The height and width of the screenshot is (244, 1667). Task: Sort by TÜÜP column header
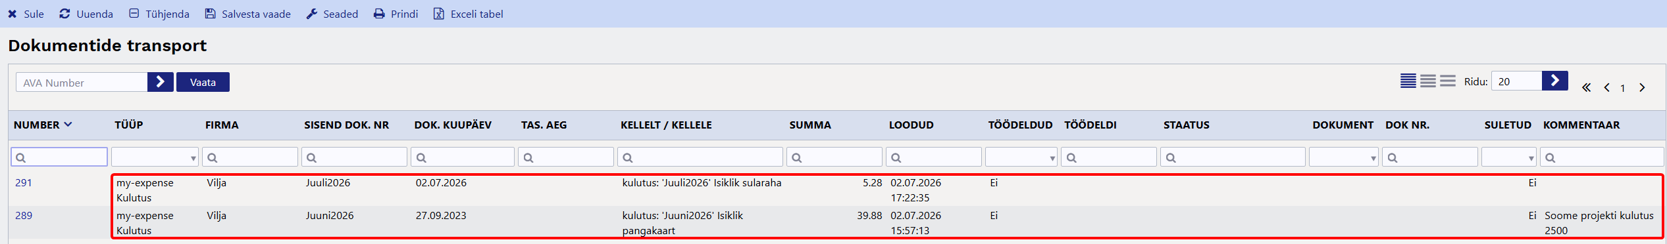click(128, 125)
